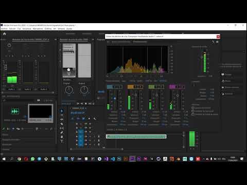This screenshot has height=185, width=247.
Task: Toggle the green band on/off
Action: tap(151, 87)
